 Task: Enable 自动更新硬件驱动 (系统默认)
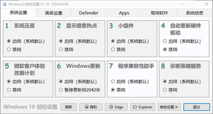click(165, 41)
